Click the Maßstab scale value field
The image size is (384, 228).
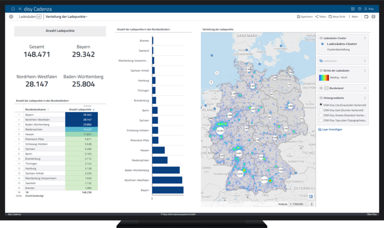click(x=297, y=204)
